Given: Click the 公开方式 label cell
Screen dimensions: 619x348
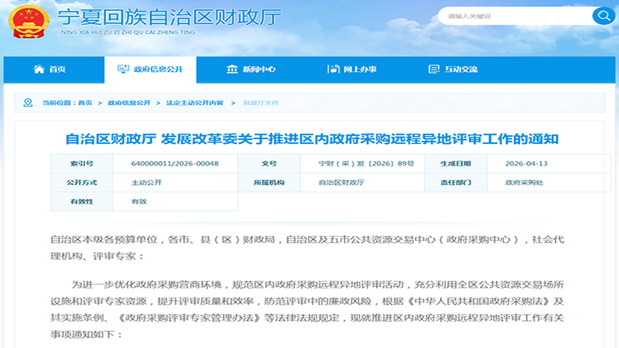Looking at the screenshot, I should click(82, 183).
